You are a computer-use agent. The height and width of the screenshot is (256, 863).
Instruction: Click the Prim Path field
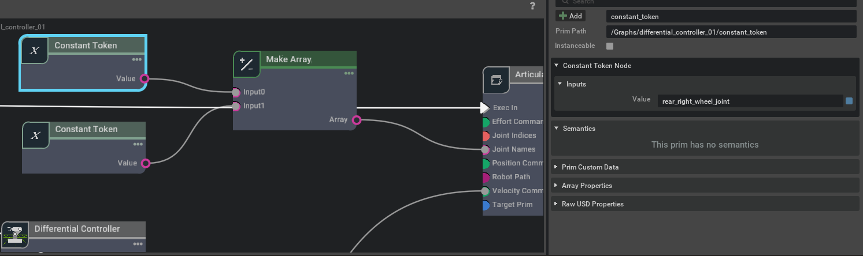pyautogui.click(x=731, y=32)
